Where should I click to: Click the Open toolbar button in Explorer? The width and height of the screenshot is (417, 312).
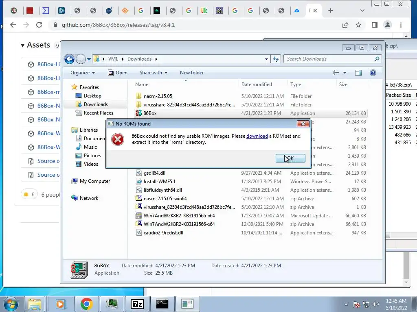[118, 73]
